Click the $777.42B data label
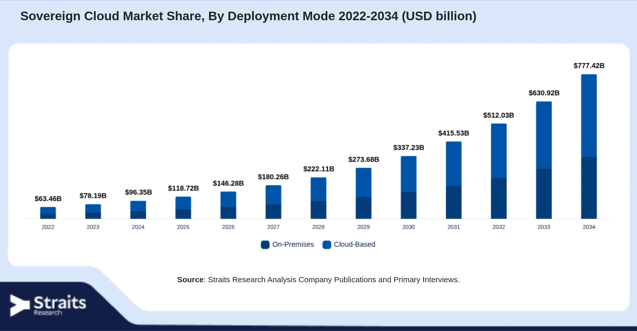Viewport: 637px width, 331px height. [x=589, y=66]
